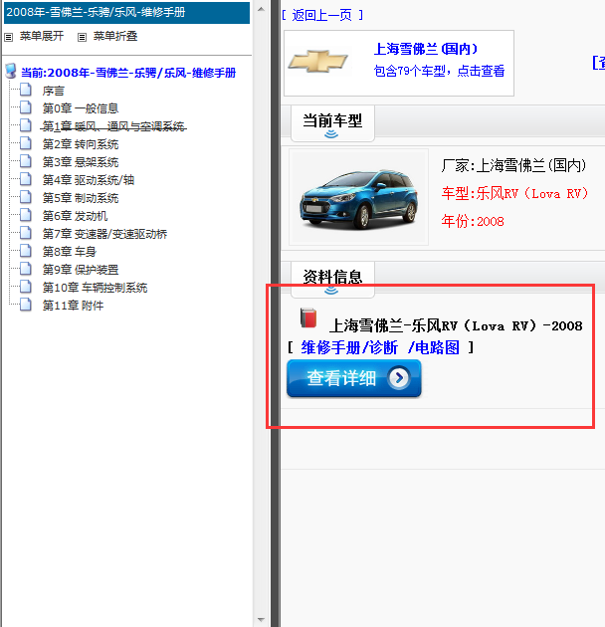Click text 车型:乐风RV(Lova RV)
The width and height of the screenshot is (605, 627).
(515, 193)
